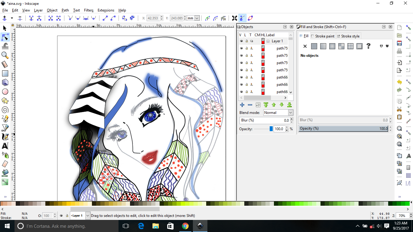Select the Ellipse circle tool
413x232 pixels.
pyautogui.click(x=5, y=92)
